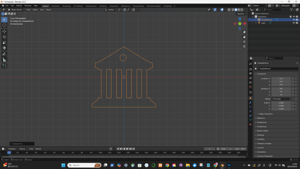
Task: Click frame 100 on the timeline ruler
Action: click(100, 153)
